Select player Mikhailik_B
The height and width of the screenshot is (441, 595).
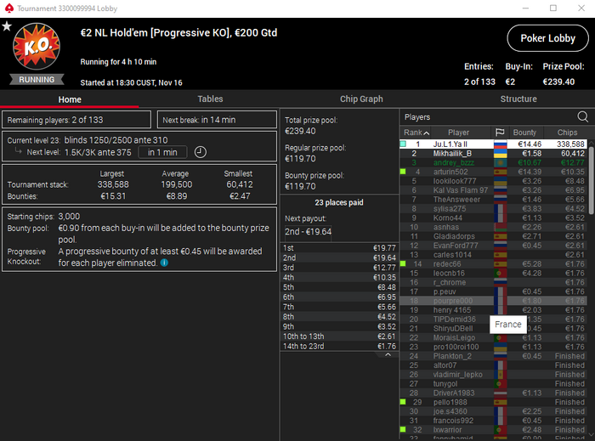(x=493, y=154)
